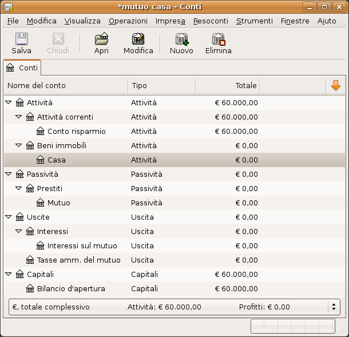Open the Resoconti menu
This screenshot has height=337, width=349.
pyautogui.click(x=211, y=21)
